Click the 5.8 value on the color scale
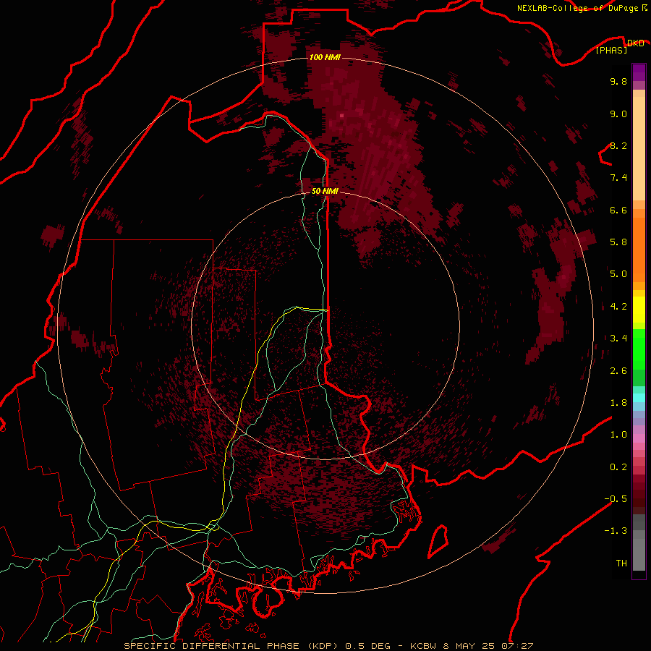The height and width of the screenshot is (651, 651). (x=618, y=242)
